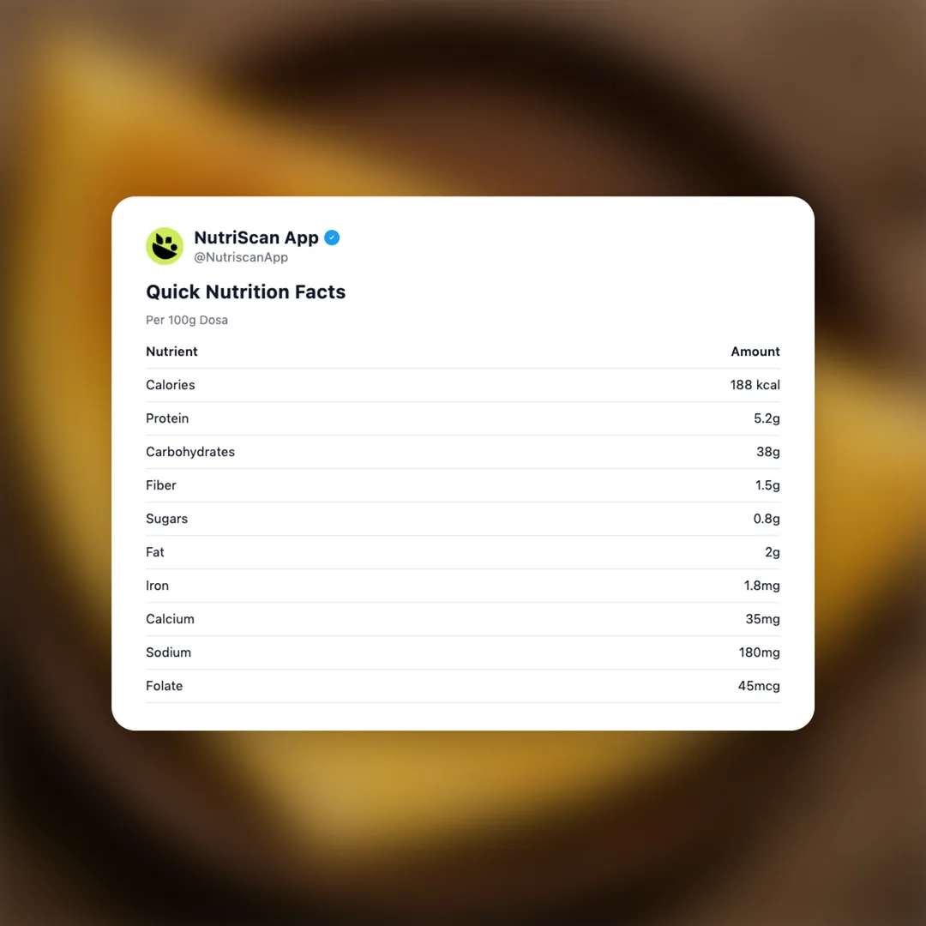Select the Fiber row label

[x=161, y=485]
